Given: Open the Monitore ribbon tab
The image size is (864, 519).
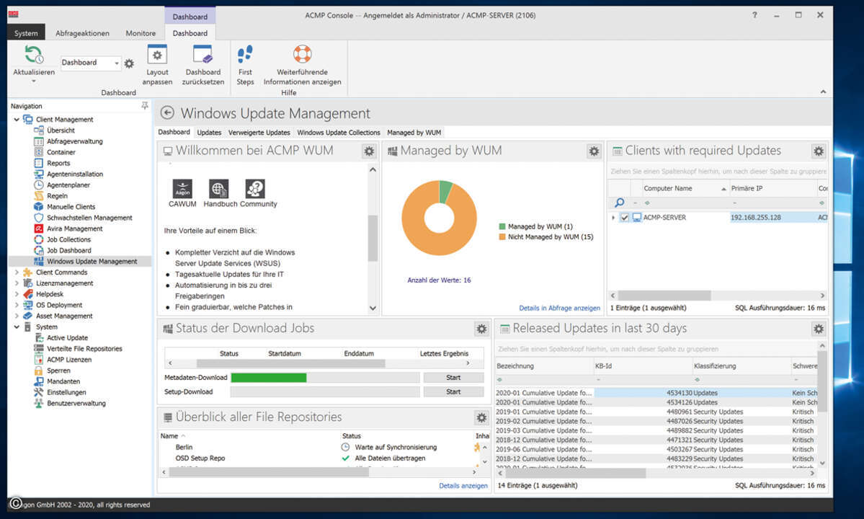Looking at the screenshot, I should [x=141, y=33].
